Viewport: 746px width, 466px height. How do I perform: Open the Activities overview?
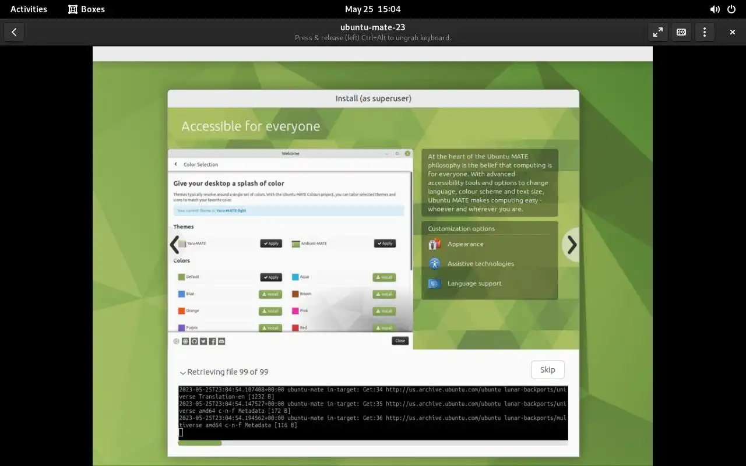(29, 9)
